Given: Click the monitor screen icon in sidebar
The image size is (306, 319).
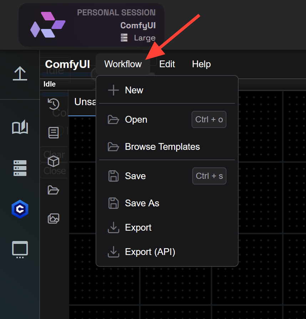Looking at the screenshot, I should coord(20,250).
